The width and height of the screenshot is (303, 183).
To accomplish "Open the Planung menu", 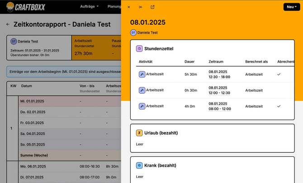I will click(114, 6).
